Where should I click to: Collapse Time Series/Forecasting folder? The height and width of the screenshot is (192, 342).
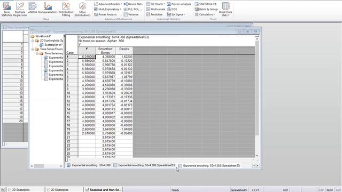pyautogui.click(x=33, y=49)
